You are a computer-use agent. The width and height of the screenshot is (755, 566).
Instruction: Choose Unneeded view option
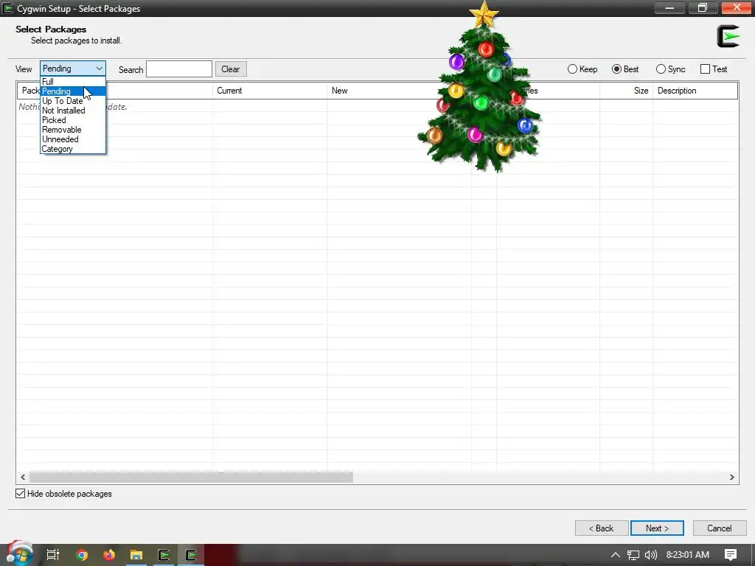click(73, 139)
